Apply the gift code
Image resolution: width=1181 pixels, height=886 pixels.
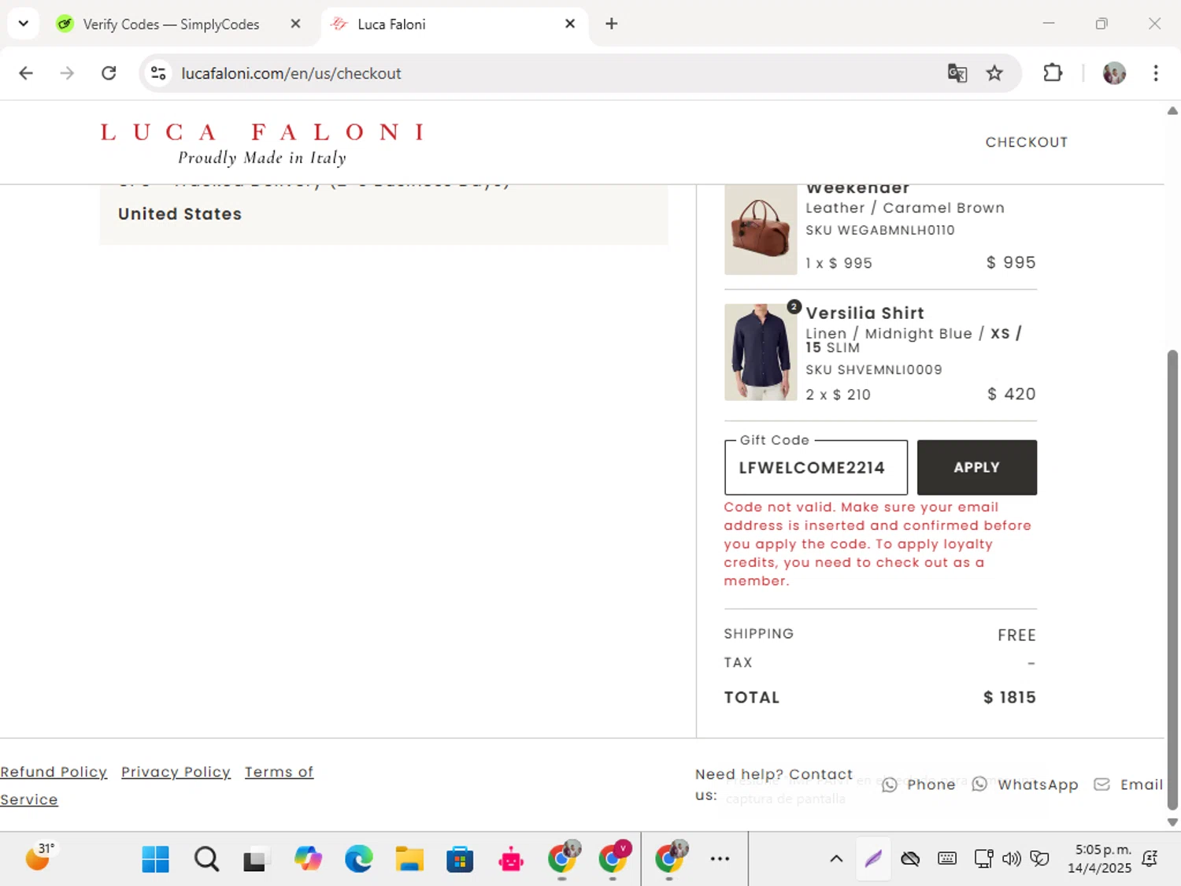[x=977, y=468]
